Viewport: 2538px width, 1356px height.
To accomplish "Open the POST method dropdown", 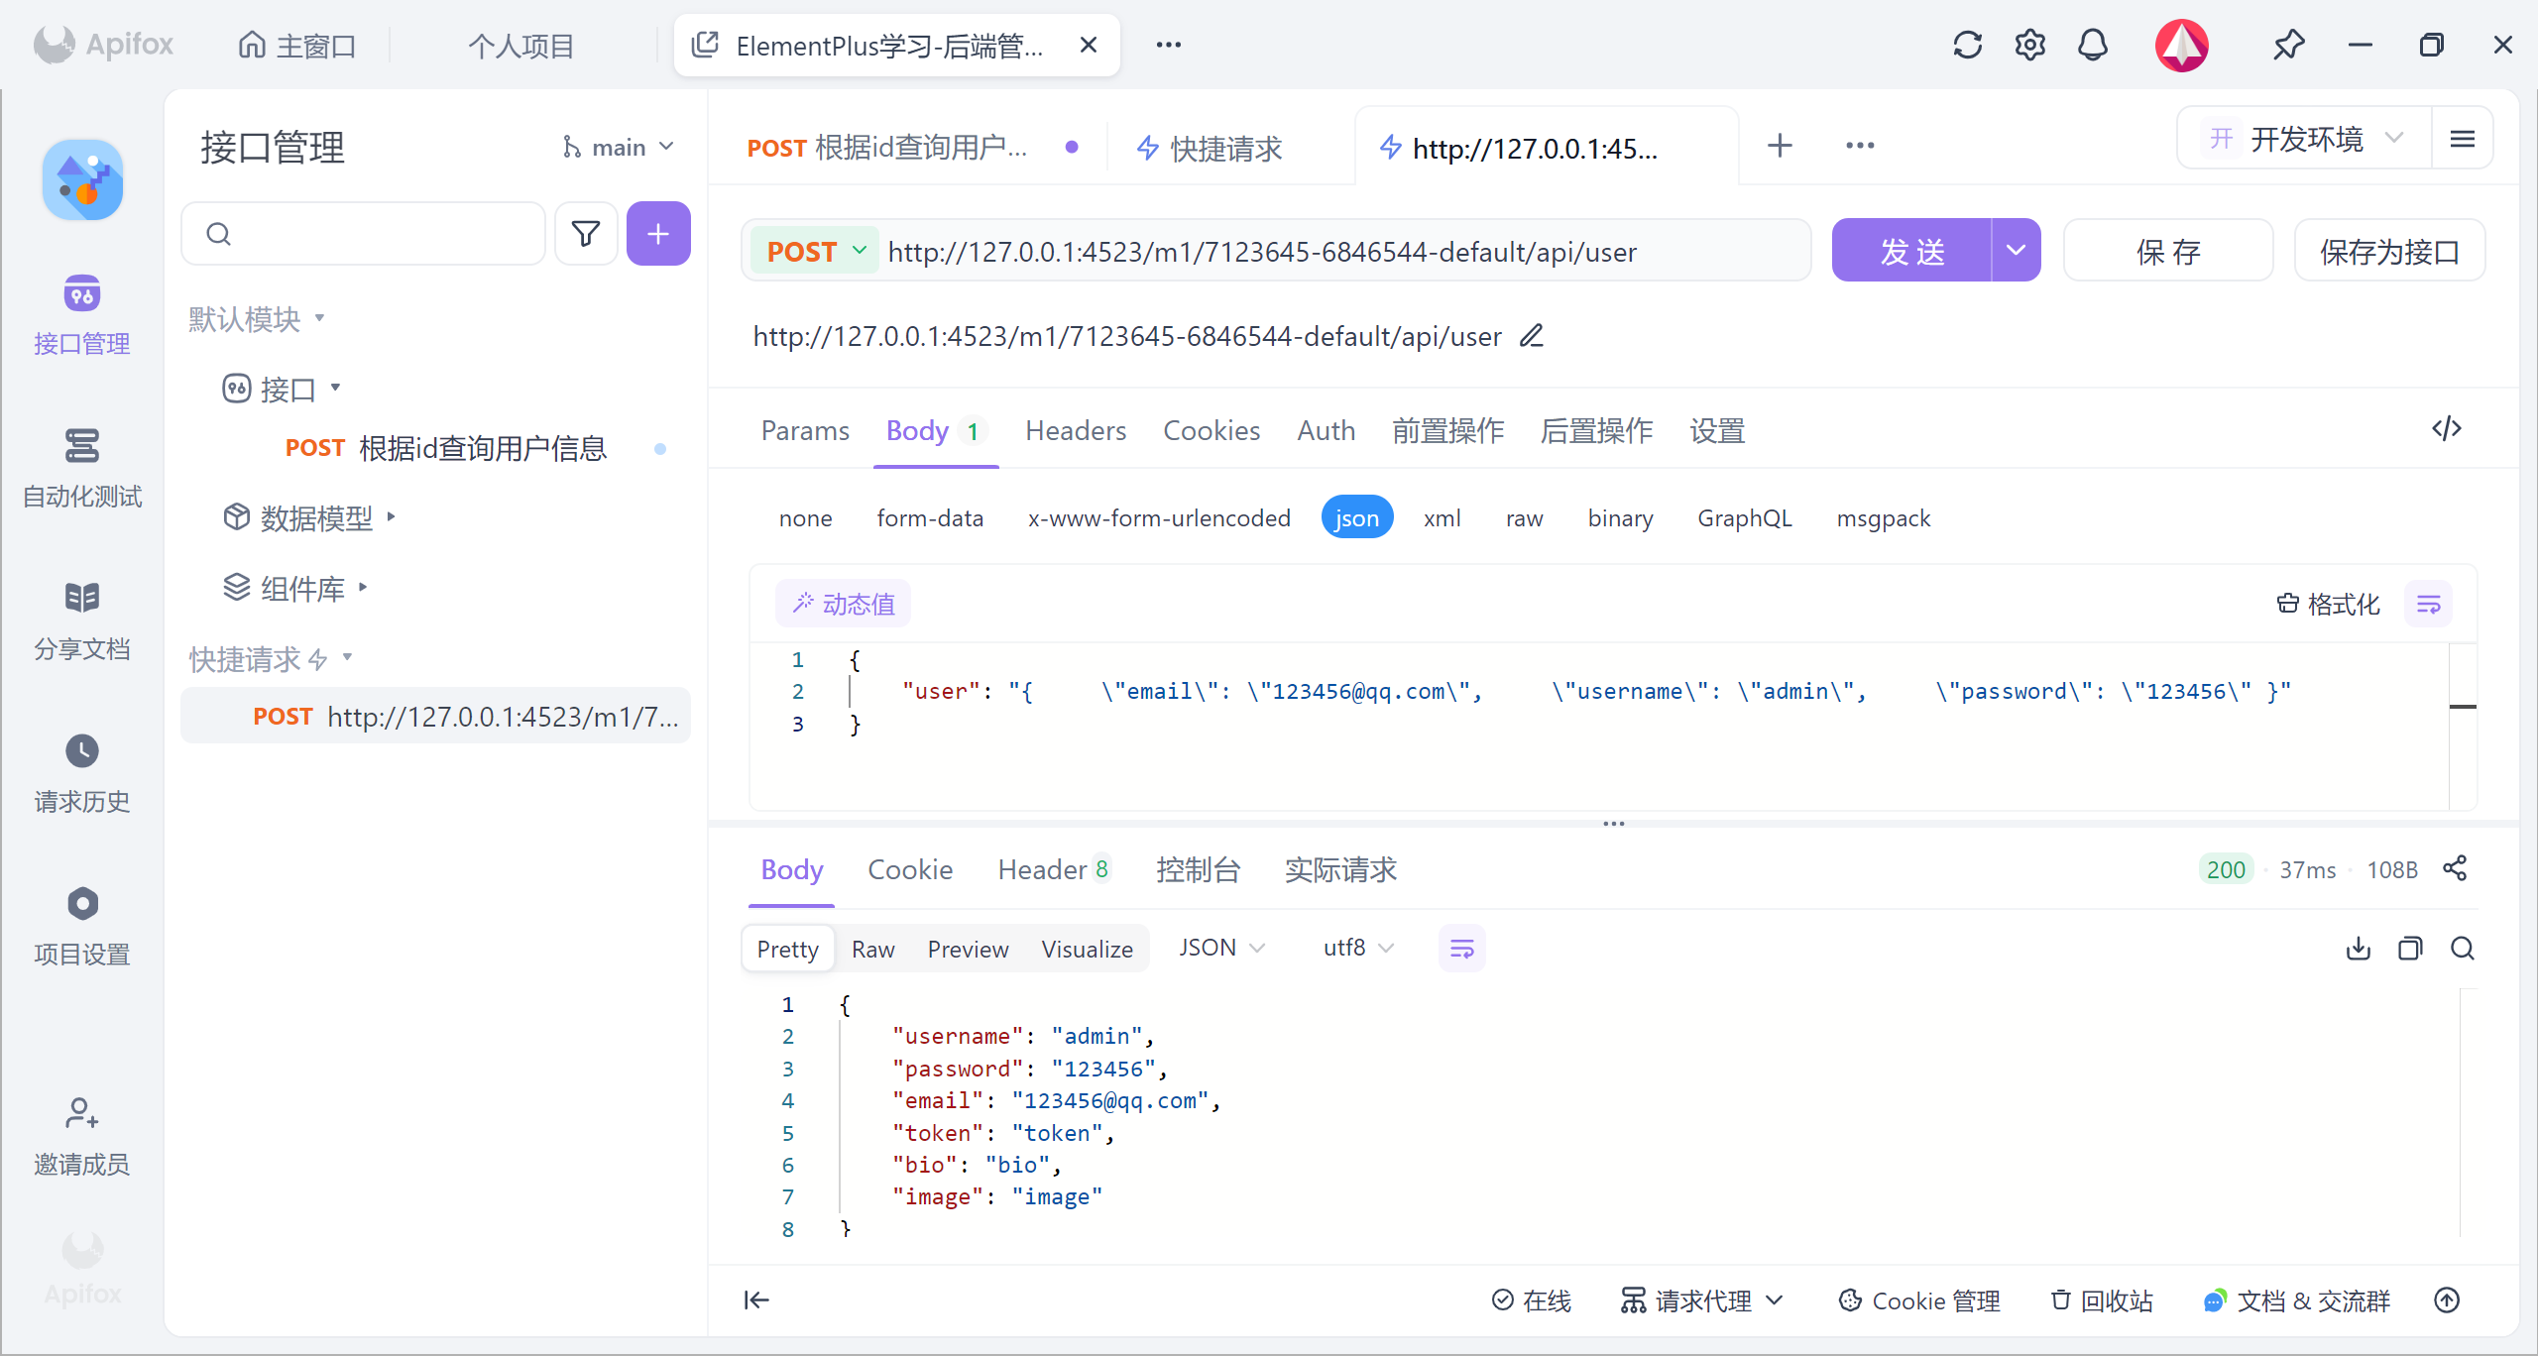I will point(816,251).
